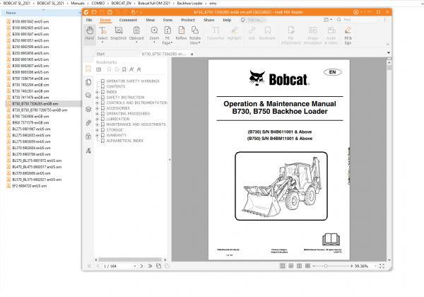Open the View tab

pos(150,20)
